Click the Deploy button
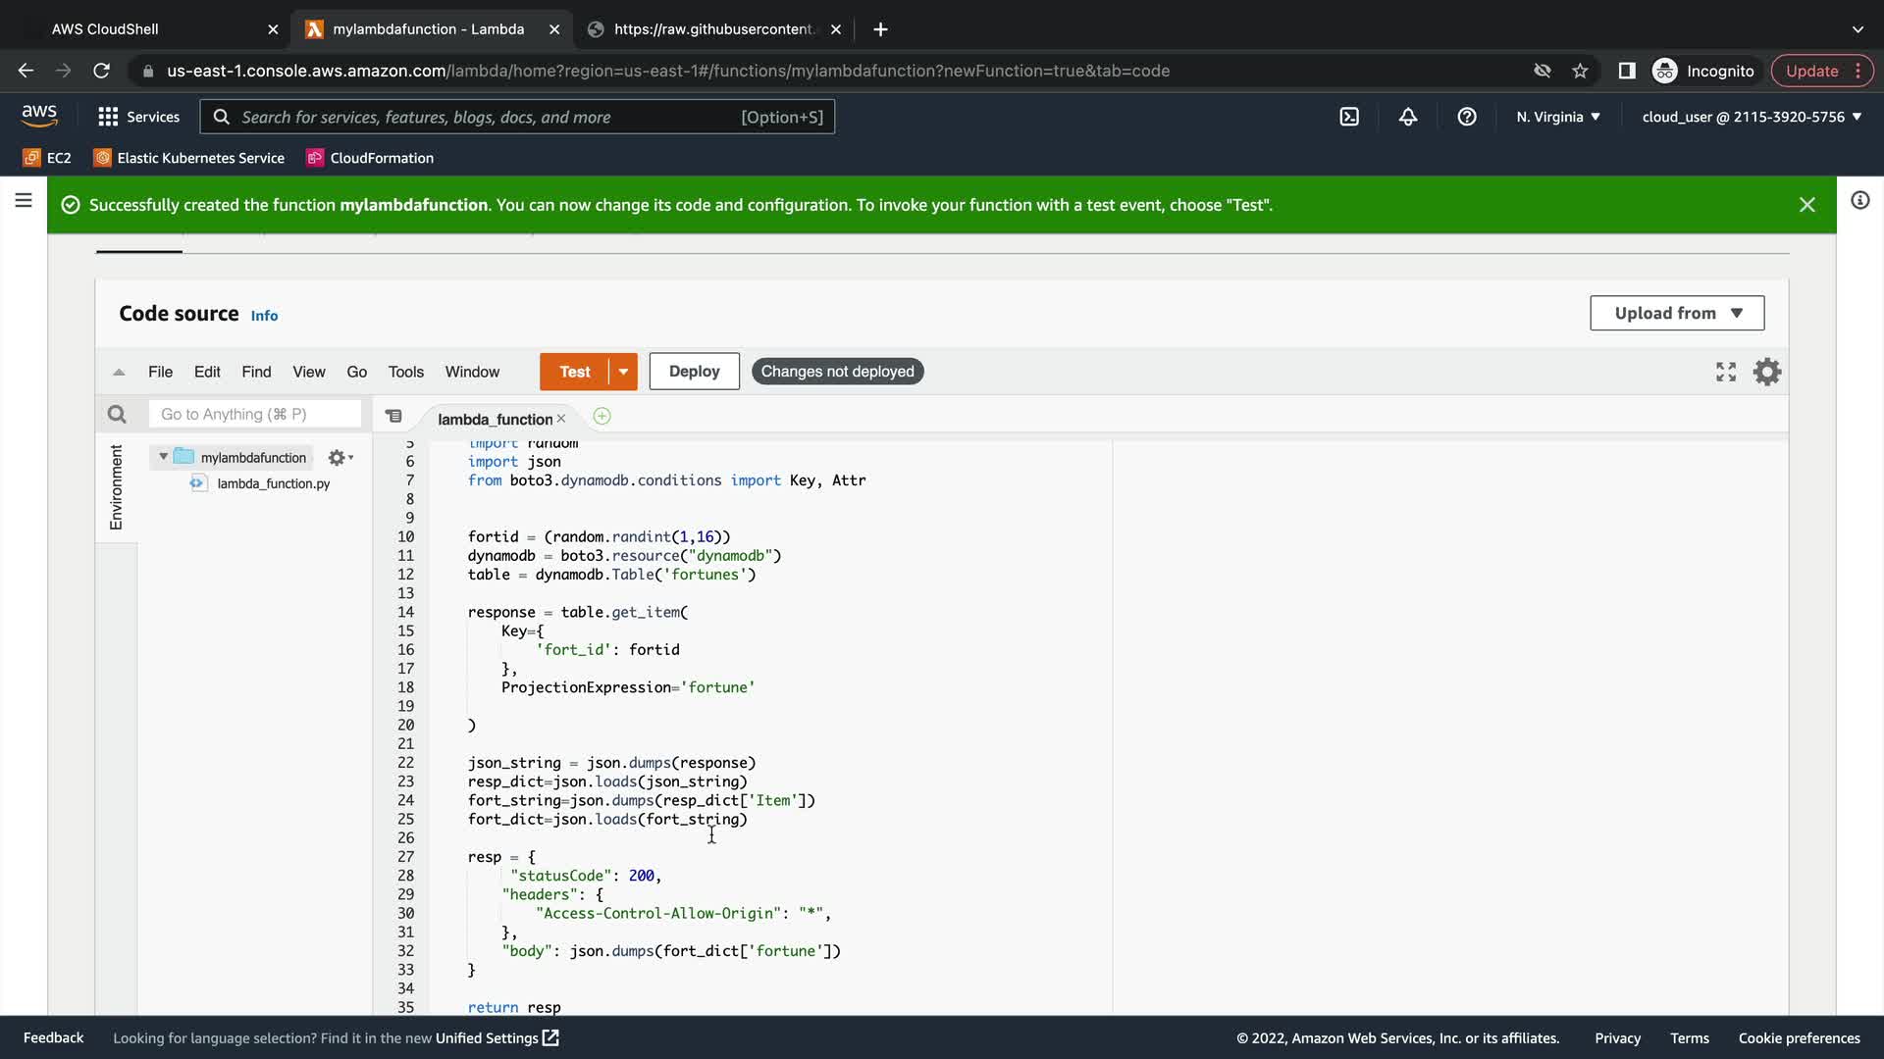Screen dimensions: 1884x1059 694,372
